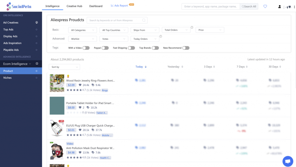
Task: Click orders tag icon for USB Charger product
Action: tap(93, 130)
